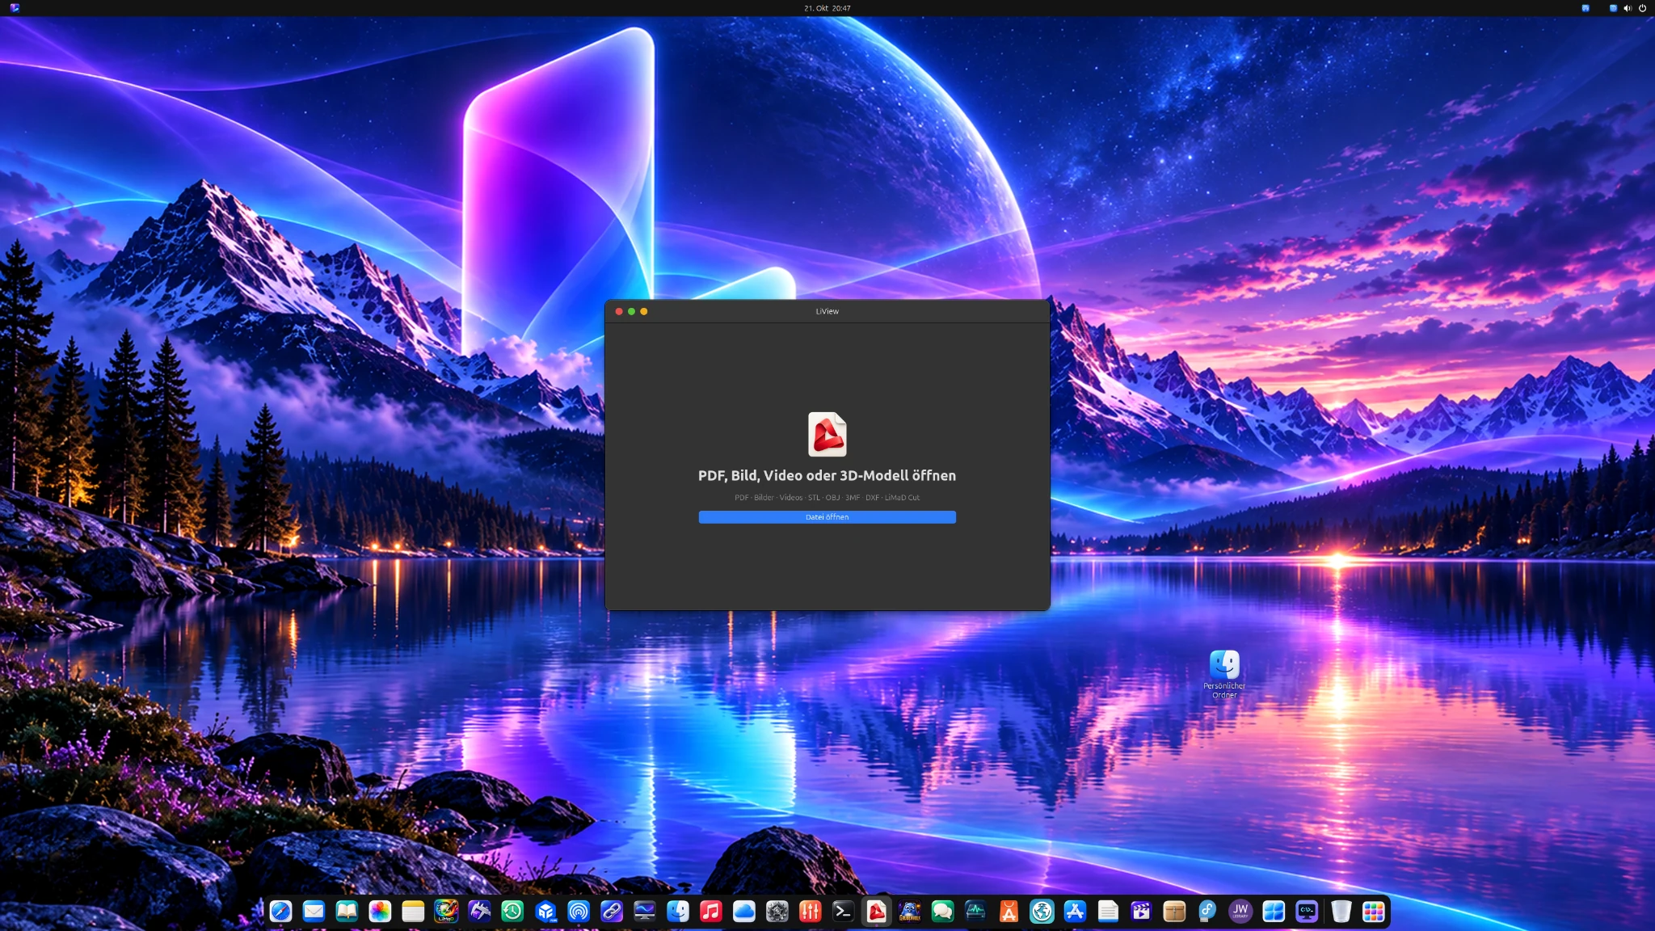1655x931 pixels.
Task: Open the blue Windows tiles app in dock
Action: (1274, 912)
